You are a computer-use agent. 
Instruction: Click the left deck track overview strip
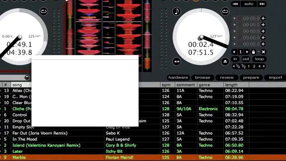(70, 27)
